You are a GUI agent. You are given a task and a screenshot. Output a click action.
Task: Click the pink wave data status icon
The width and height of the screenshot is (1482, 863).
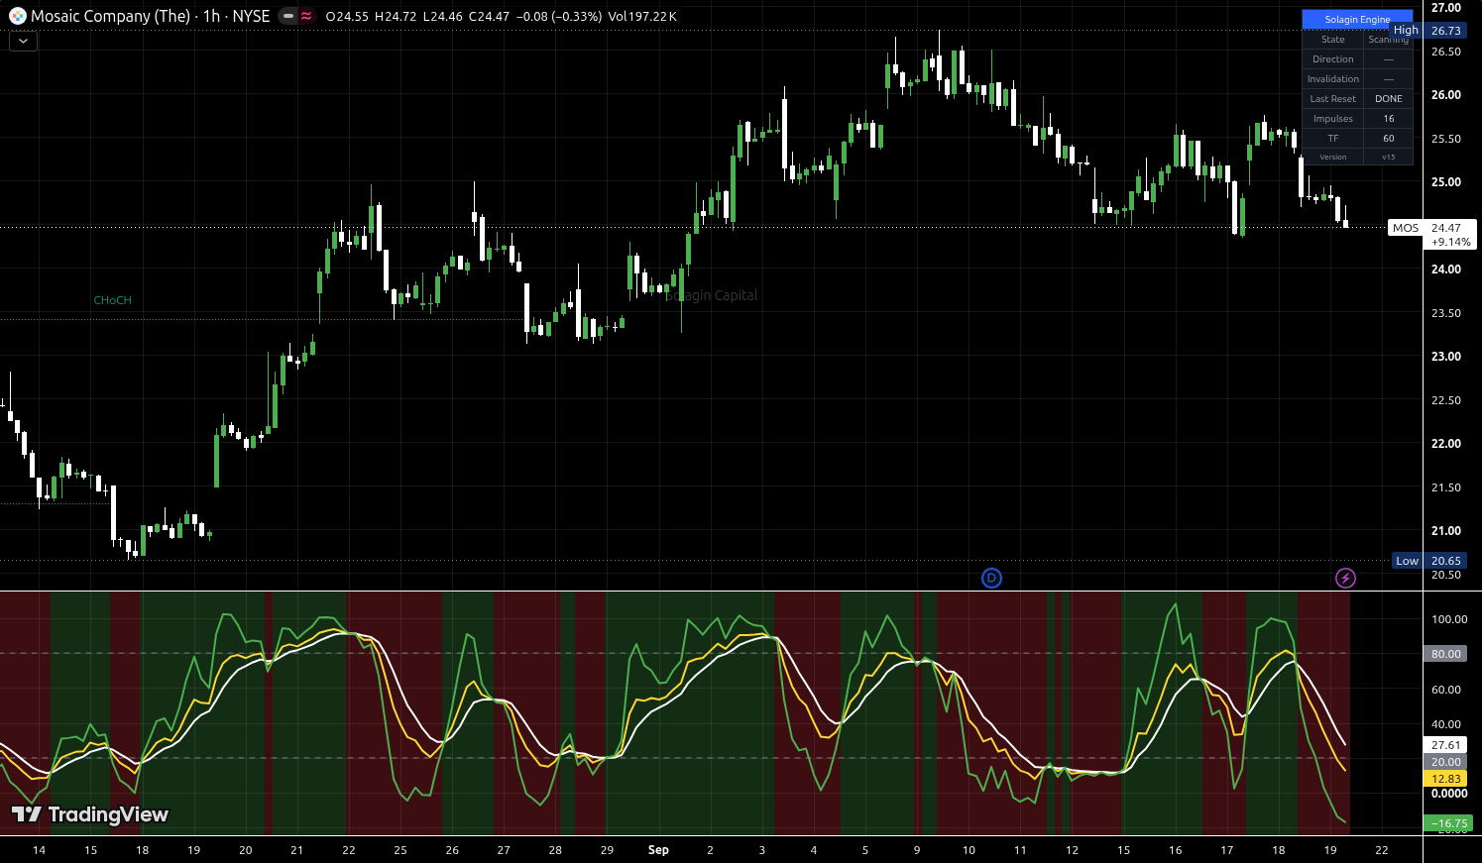point(306,16)
